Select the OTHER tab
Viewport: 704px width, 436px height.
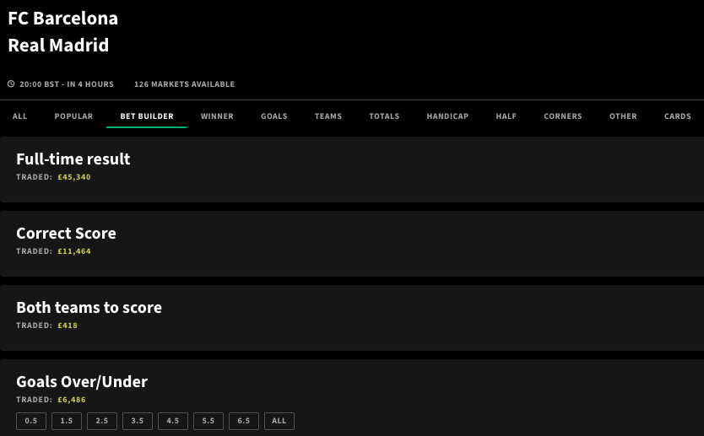click(x=623, y=116)
